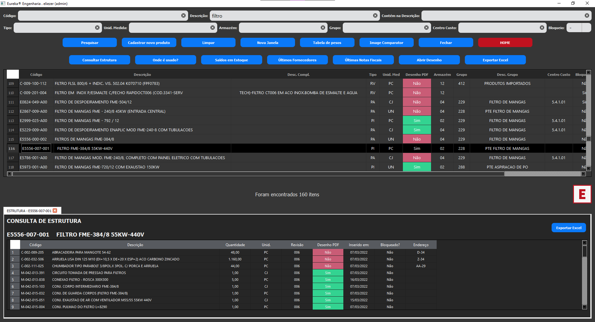The height and width of the screenshot is (322, 595).
Task: Launch Image Comparator
Action: coord(386,42)
